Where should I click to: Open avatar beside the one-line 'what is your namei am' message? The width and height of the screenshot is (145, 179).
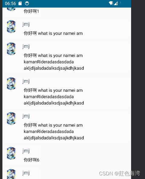coord(11,27)
